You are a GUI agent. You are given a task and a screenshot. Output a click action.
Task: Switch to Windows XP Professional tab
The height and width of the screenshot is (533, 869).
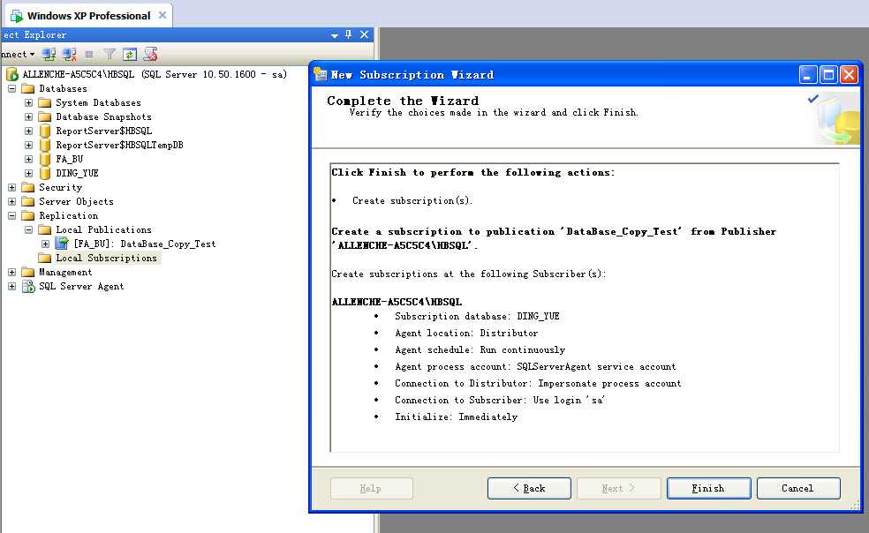tap(88, 16)
